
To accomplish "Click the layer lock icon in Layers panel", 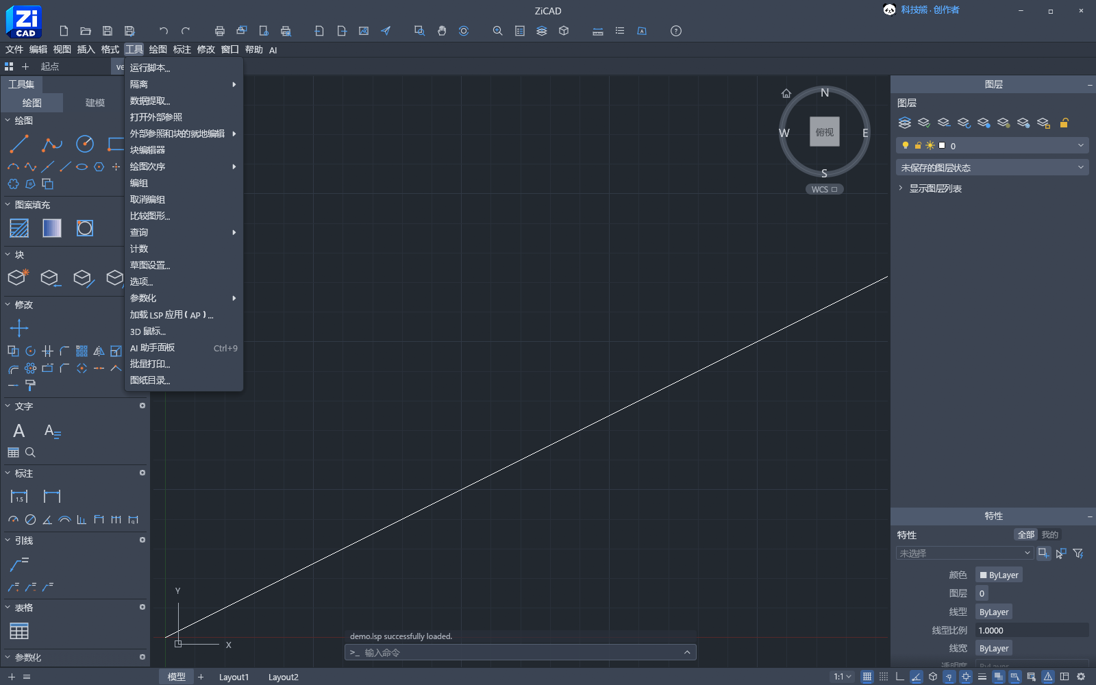I will pos(1064,123).
